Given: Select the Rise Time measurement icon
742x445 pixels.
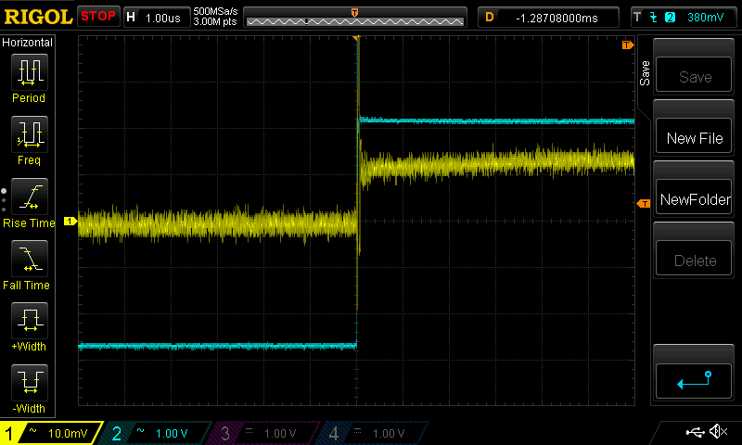Looking at the screenshot, I should [30, 197].
